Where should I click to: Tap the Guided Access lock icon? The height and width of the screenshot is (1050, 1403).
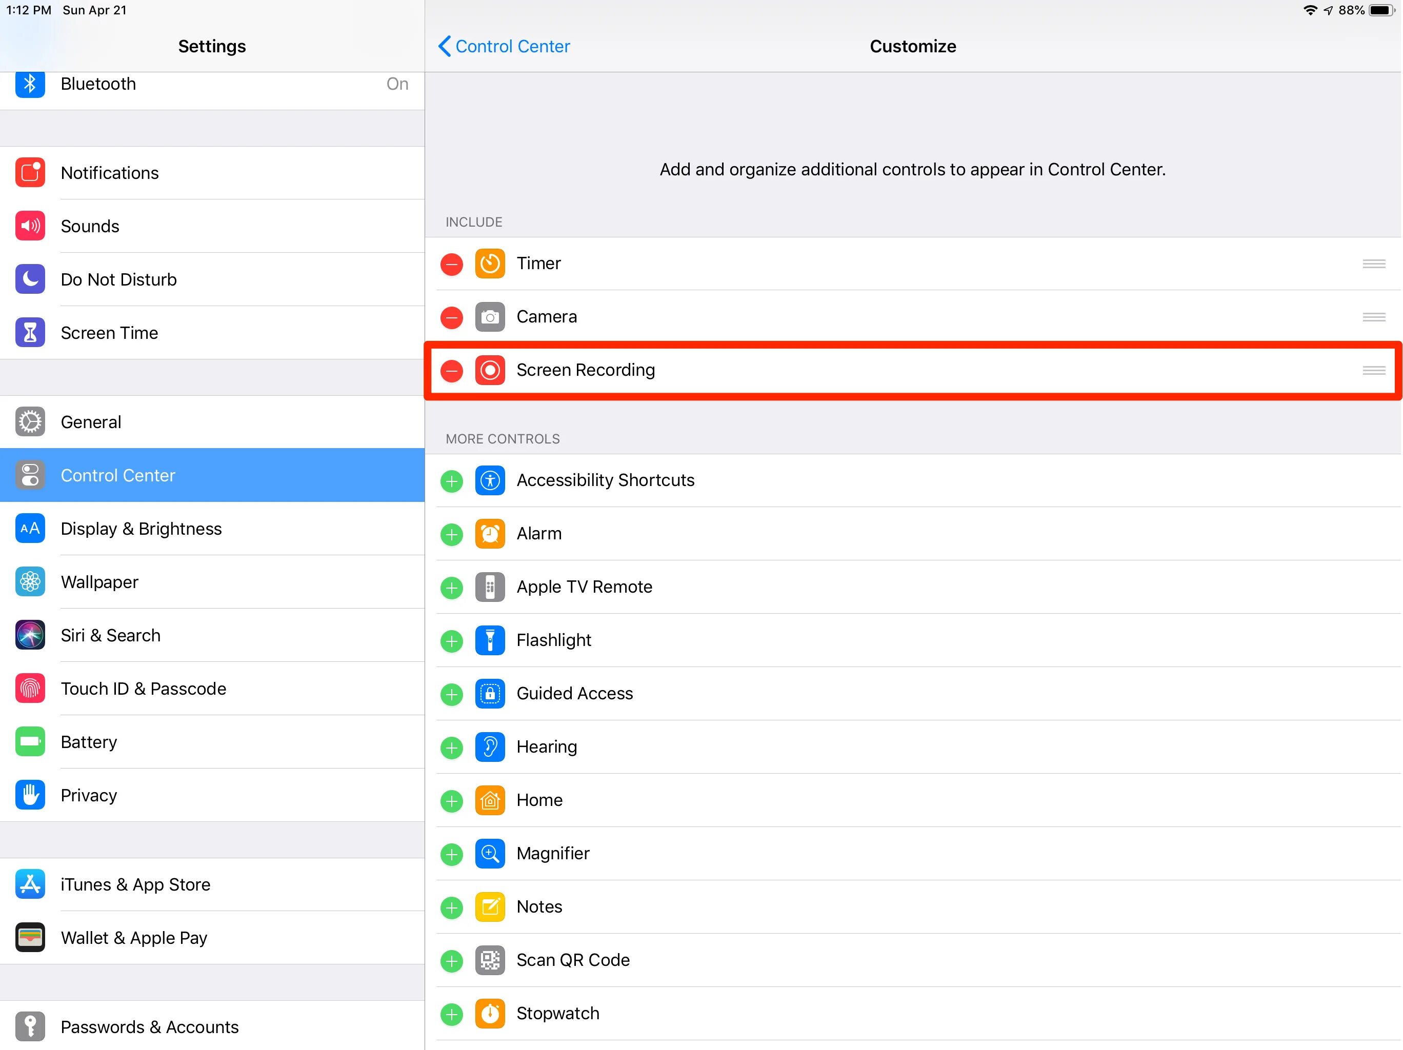[490, 694]
